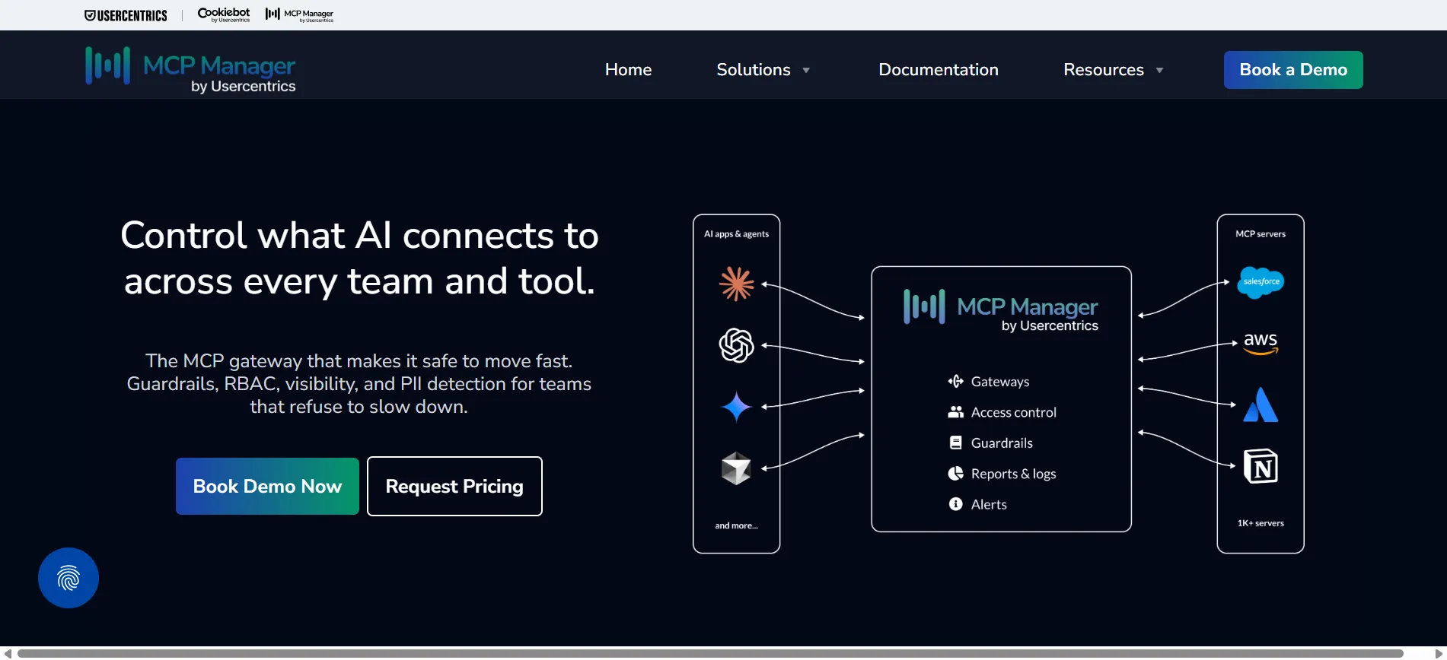The height and width of the screenshot is (660, 1447).
Task: Click the gray cube agent icon
Action: click(x=736, y=468)
